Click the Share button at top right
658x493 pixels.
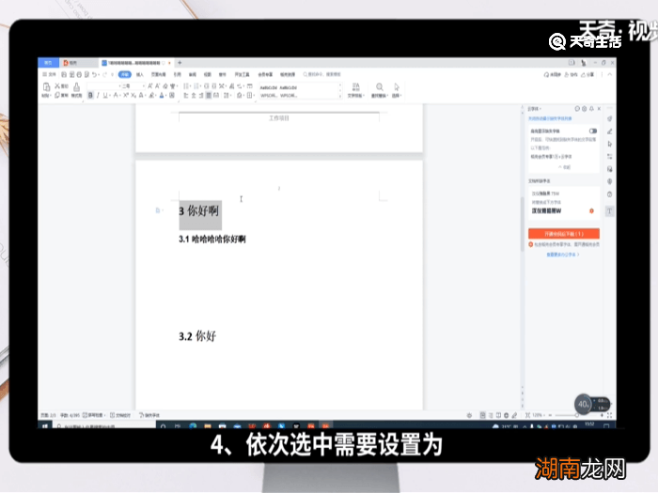point(587,74)
